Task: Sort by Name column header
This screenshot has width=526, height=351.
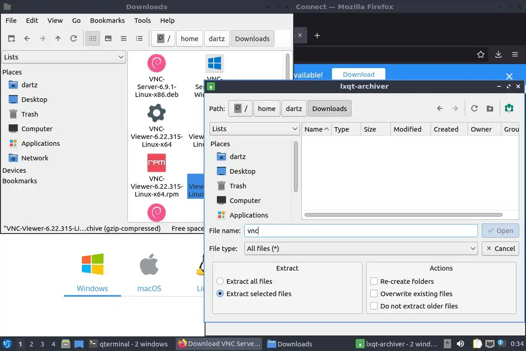Action: pos(316,129)
